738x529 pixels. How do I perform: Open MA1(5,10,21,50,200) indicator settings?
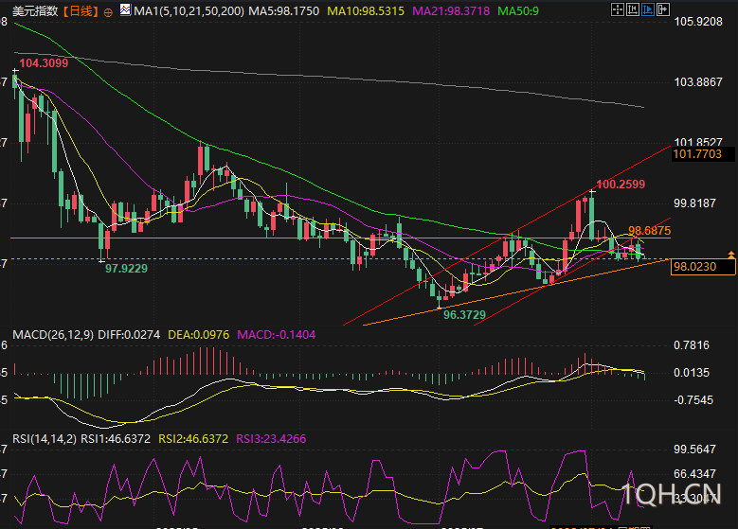189,11
